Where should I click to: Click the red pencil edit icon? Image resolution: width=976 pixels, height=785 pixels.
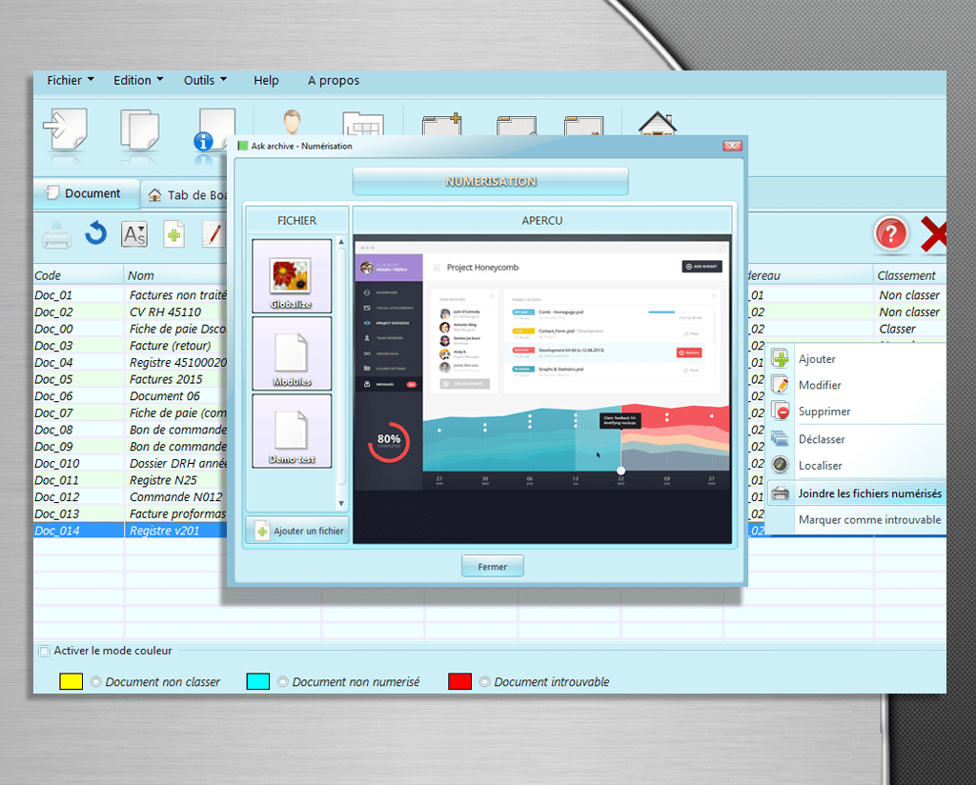[213, 234]
